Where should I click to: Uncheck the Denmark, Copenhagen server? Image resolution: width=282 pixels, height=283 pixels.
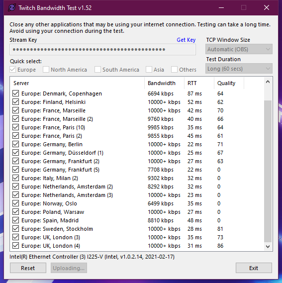pos(16,94)
